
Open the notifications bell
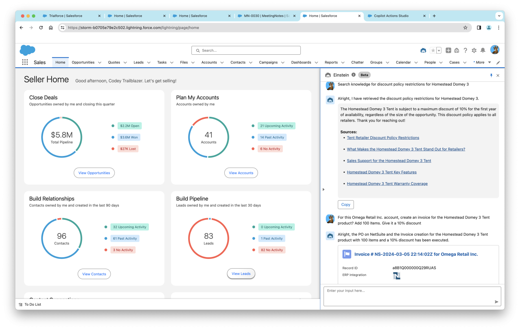483,50
